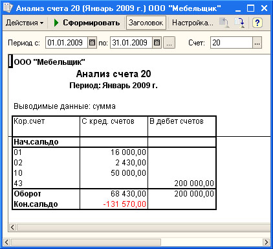Click the document icon in title bar
Image resolution: width=273 pixels, height=249 pixels.
tap(8, 8)
